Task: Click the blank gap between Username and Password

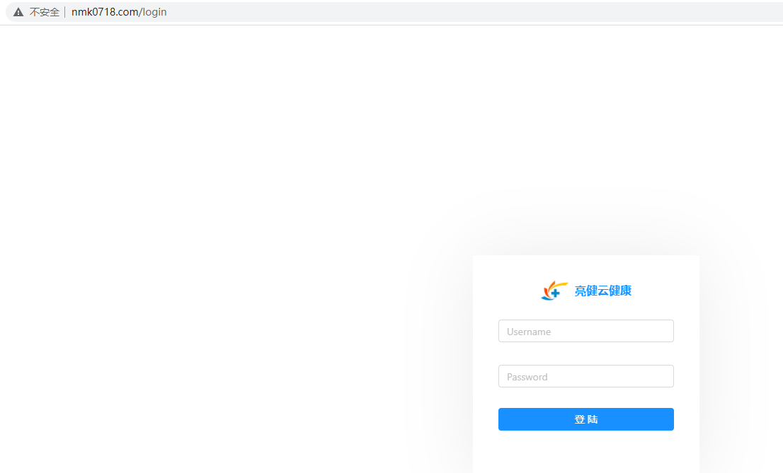Action: (586, 354)
